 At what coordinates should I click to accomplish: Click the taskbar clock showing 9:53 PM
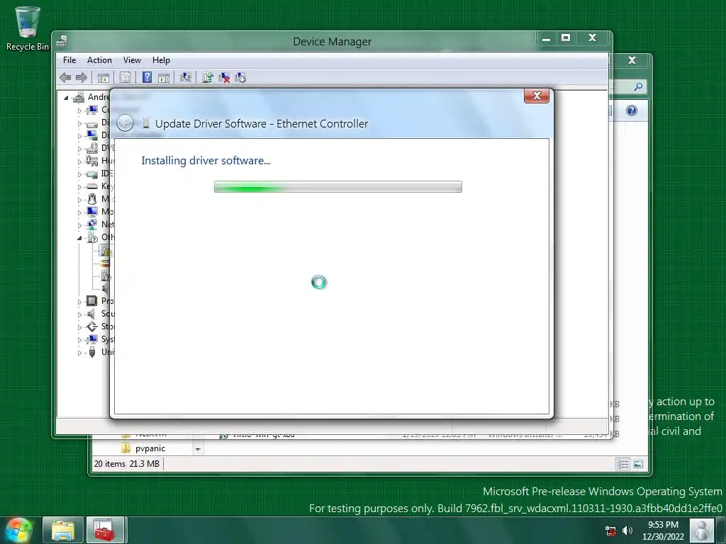coord(663,531)
